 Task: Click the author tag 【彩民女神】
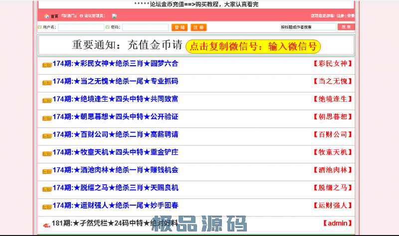pyautogui.click(x=333, y=64)
